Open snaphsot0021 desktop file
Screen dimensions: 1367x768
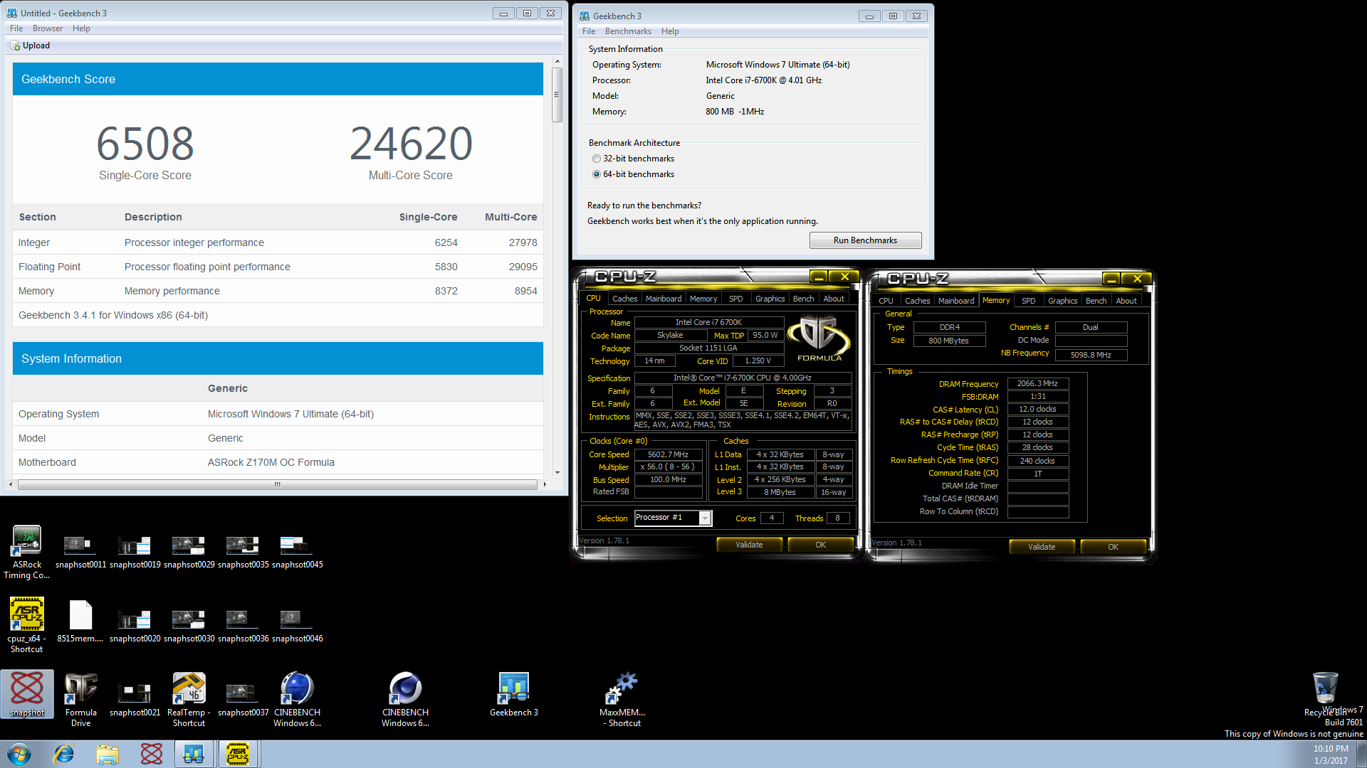135,700
